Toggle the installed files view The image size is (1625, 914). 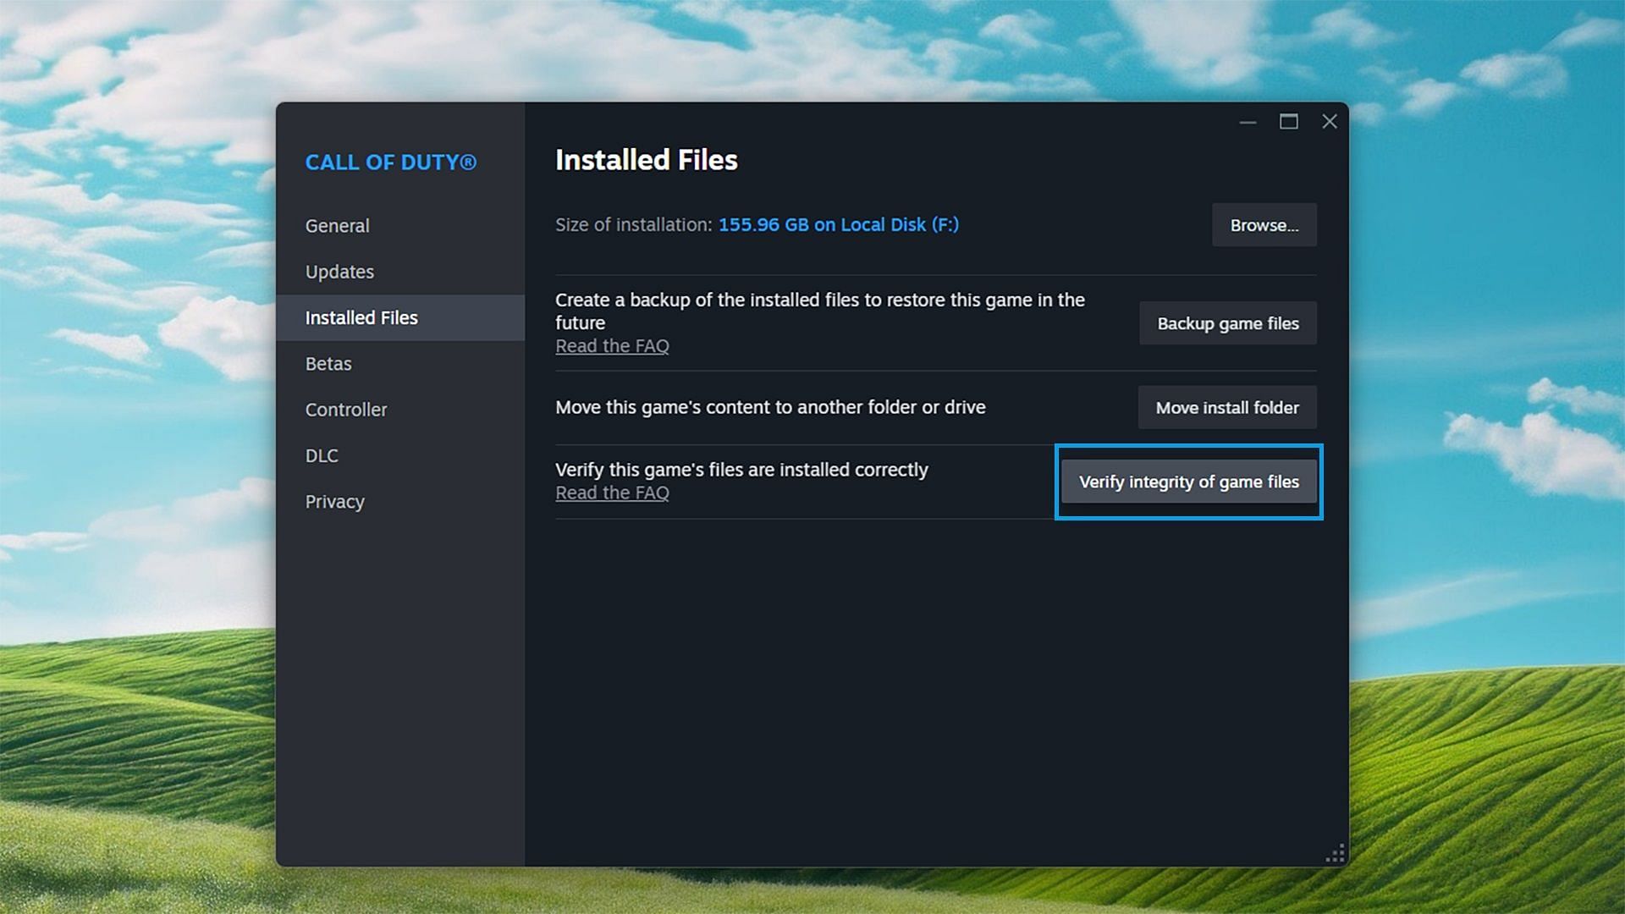[361, 317]
